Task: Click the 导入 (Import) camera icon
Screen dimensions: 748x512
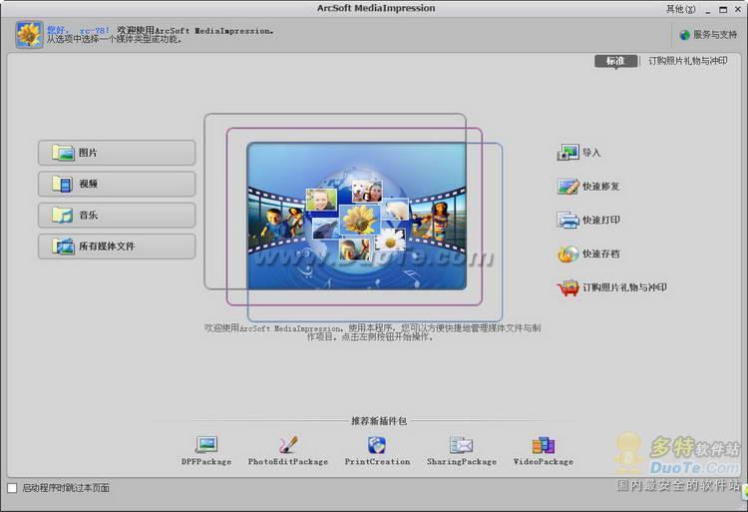Action: point(567,153)
